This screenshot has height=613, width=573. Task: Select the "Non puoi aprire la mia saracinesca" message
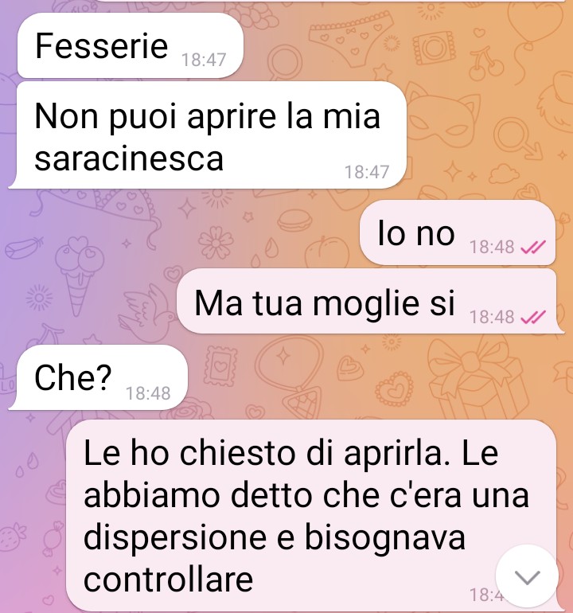click(208, 135)
